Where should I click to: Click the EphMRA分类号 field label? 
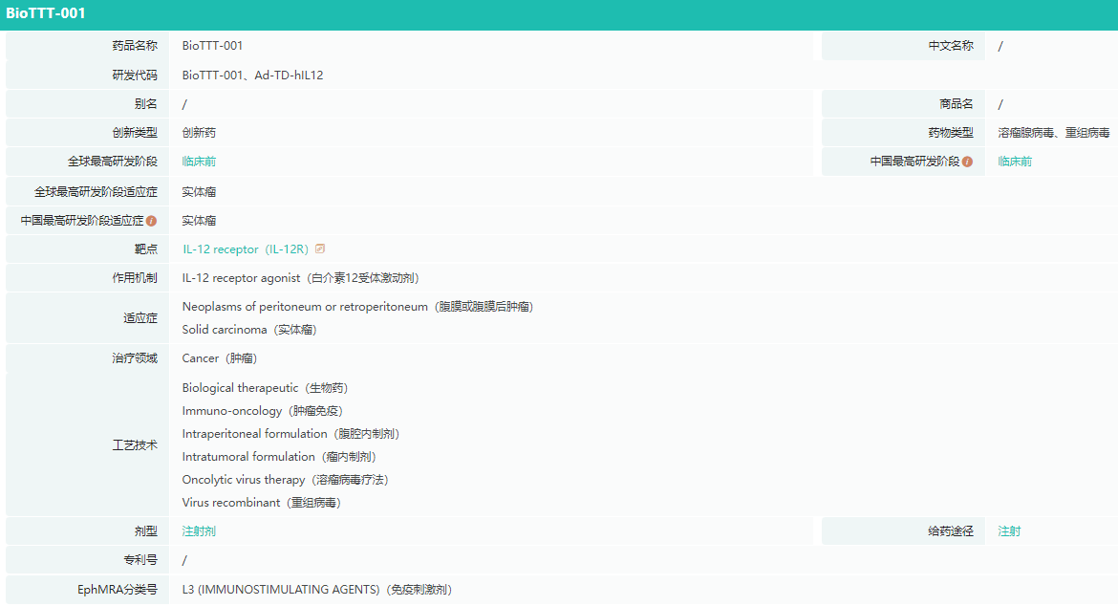click(x=118, y=590)
